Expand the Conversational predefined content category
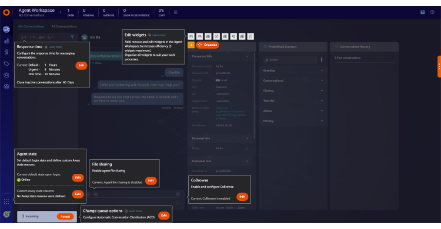 pos(293,80)
